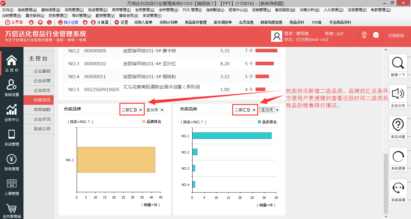Select 热卖快讯 in 主控台 list
411x219 pixels.
(39, 100)
